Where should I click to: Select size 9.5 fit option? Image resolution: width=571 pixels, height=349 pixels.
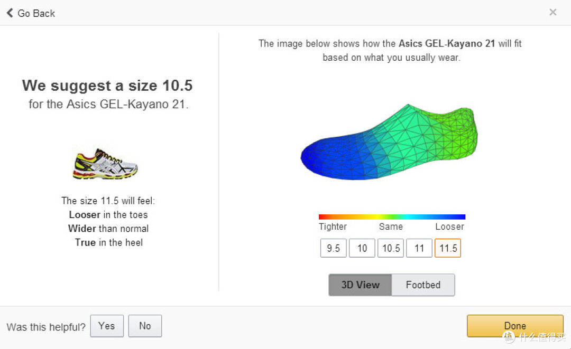pos(333,248)
